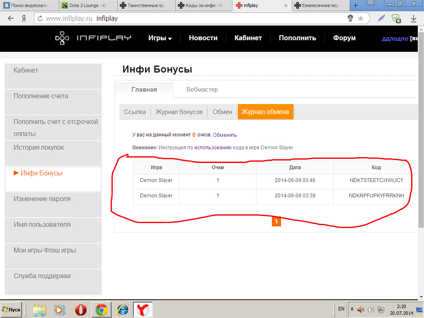Open Служба поддержки in the sidebar
This screenshot has width=424, height=318.
point(53,282)
